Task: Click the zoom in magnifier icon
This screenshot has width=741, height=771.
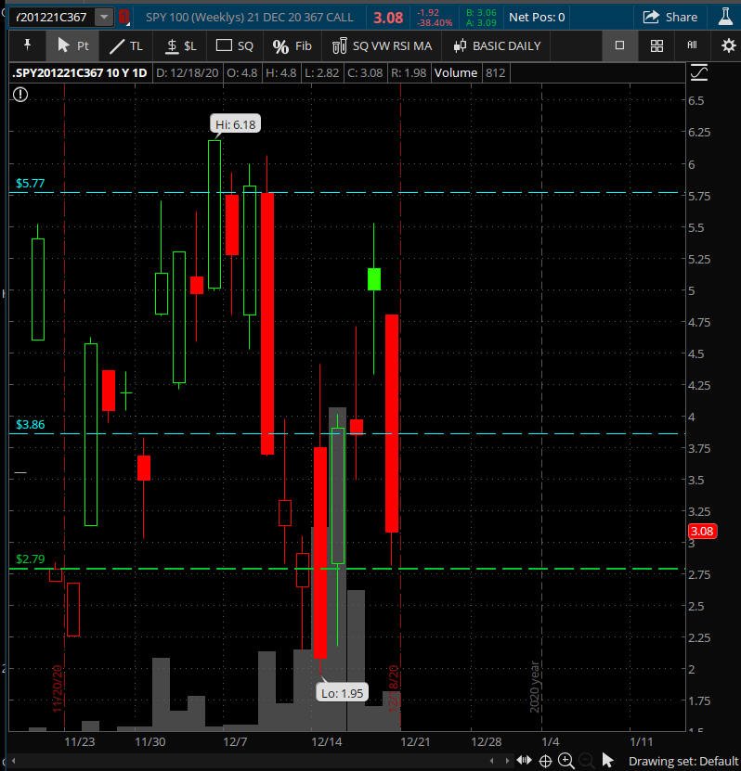Action: [565, 761]
